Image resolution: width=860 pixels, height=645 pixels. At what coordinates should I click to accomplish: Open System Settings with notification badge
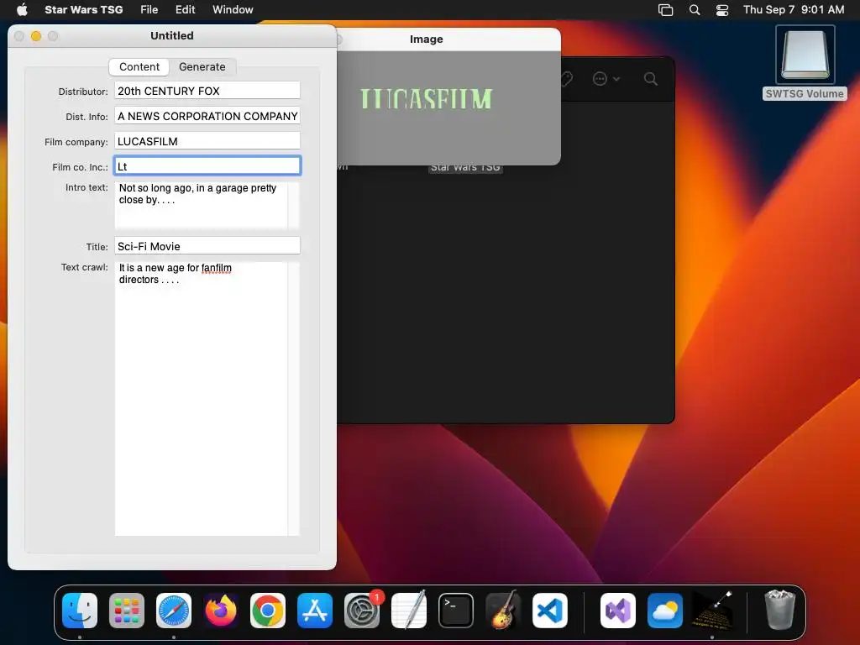[x=362, y=610]
